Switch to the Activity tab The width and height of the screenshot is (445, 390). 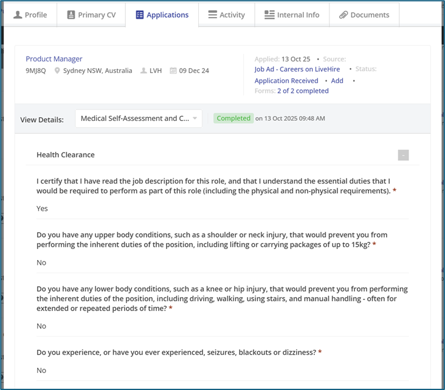click(226, 15)
